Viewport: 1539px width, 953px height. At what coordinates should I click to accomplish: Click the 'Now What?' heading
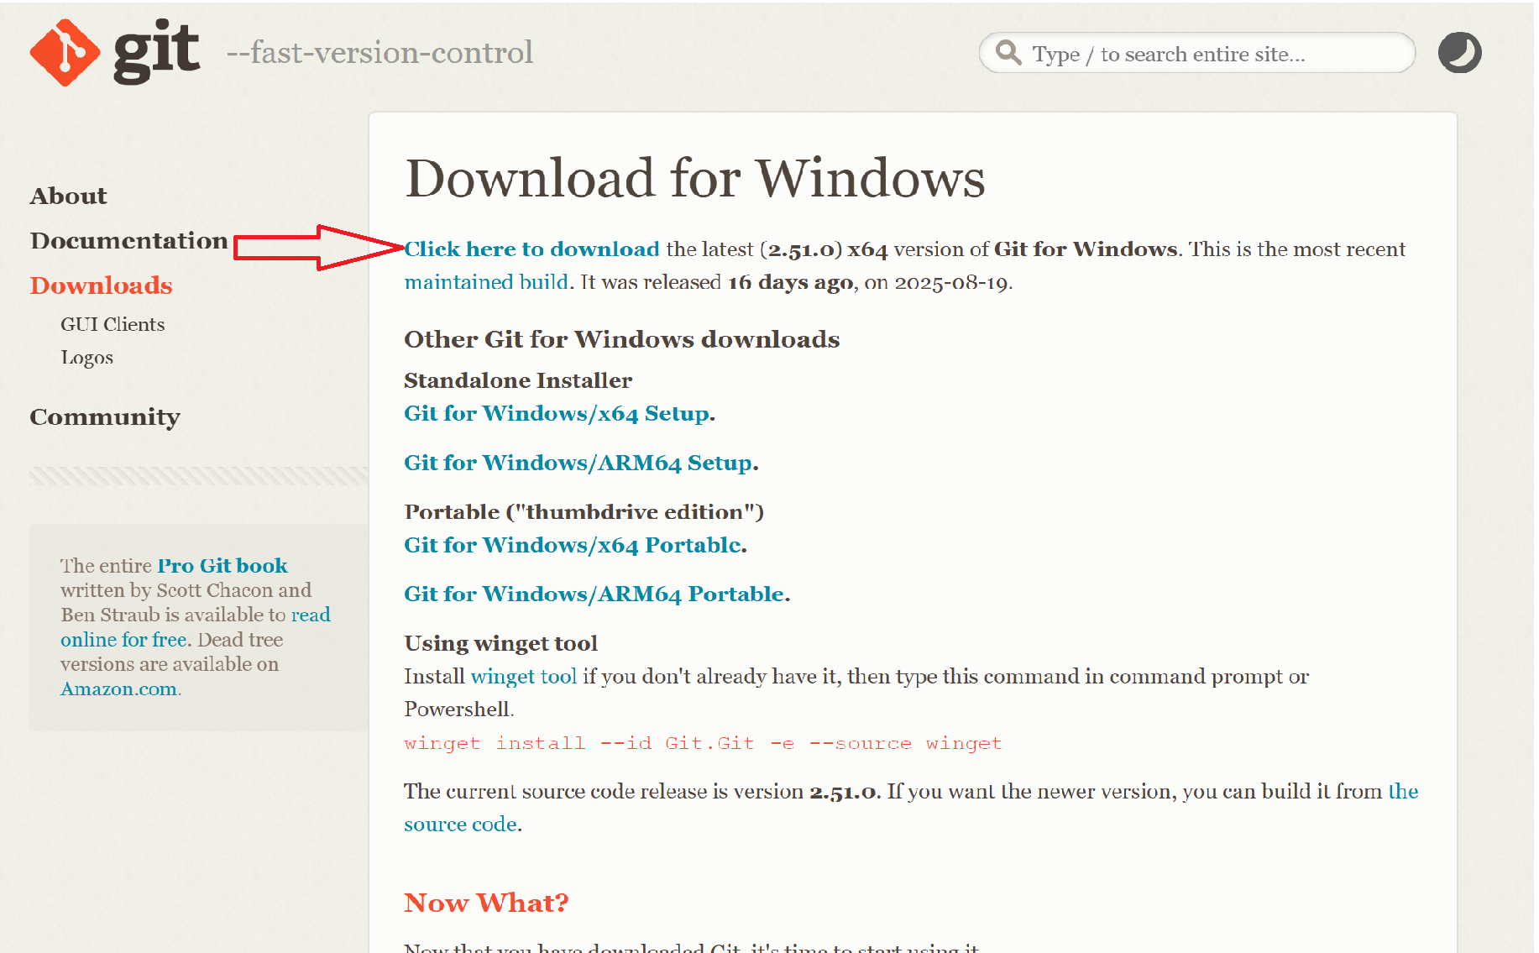click(x=486, y=903)
